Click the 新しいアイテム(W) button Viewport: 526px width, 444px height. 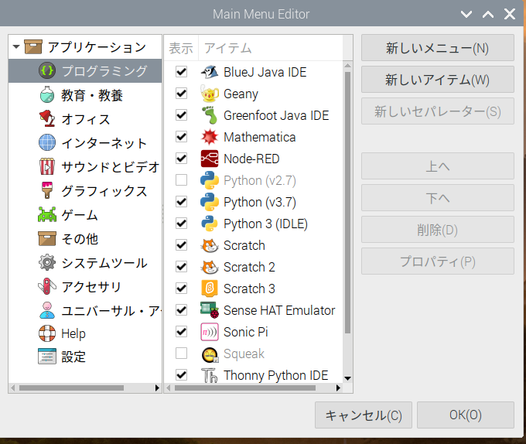tap(438, 80)
